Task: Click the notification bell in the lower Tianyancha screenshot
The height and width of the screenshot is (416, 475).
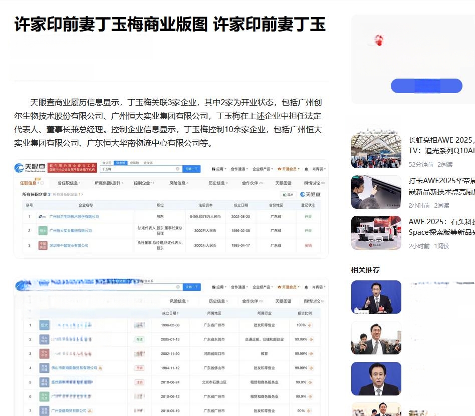Action: [306, 287]
